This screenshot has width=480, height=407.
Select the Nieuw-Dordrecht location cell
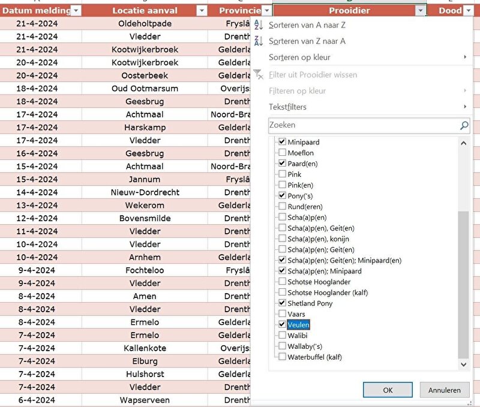point(145,192)
